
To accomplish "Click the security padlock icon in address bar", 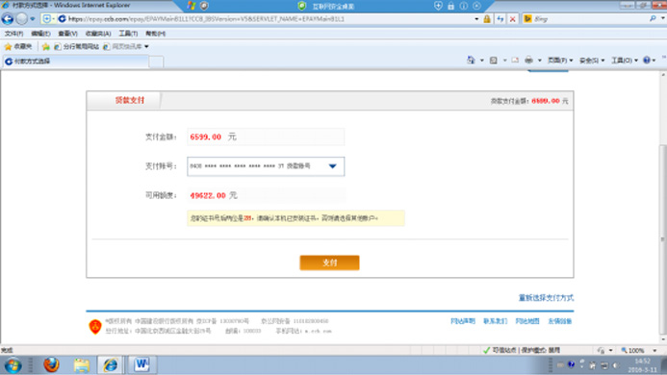I will tap(487, 18).
